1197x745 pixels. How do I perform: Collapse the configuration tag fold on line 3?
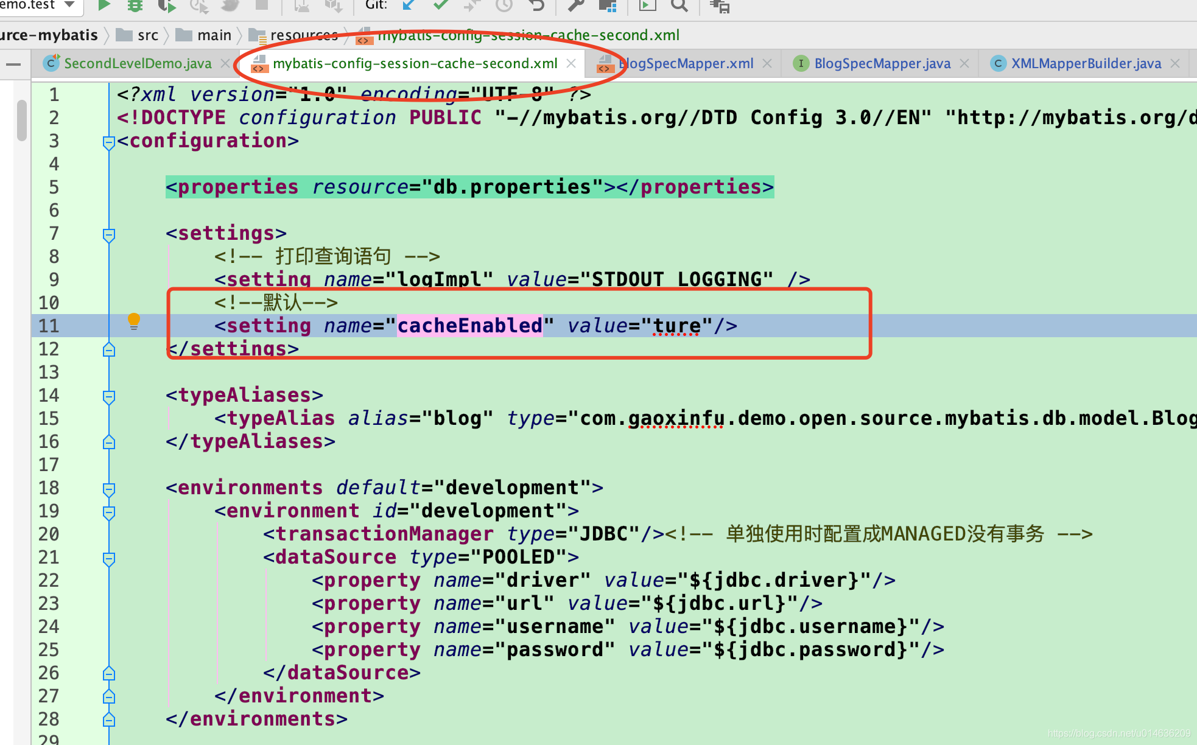pyautogui.click(x=109, y=142)
